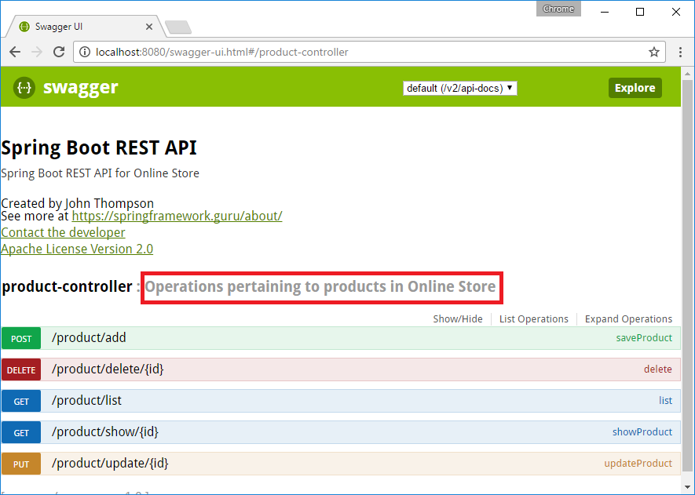
Task: Open a new browser tab
Action: (177, 26)
